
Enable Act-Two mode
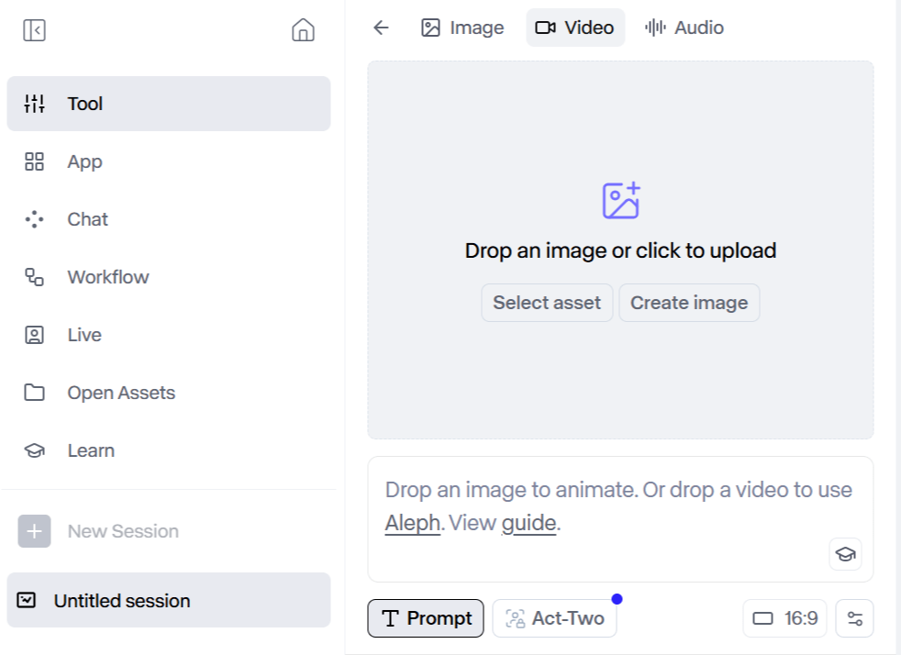tap(554, 618)
